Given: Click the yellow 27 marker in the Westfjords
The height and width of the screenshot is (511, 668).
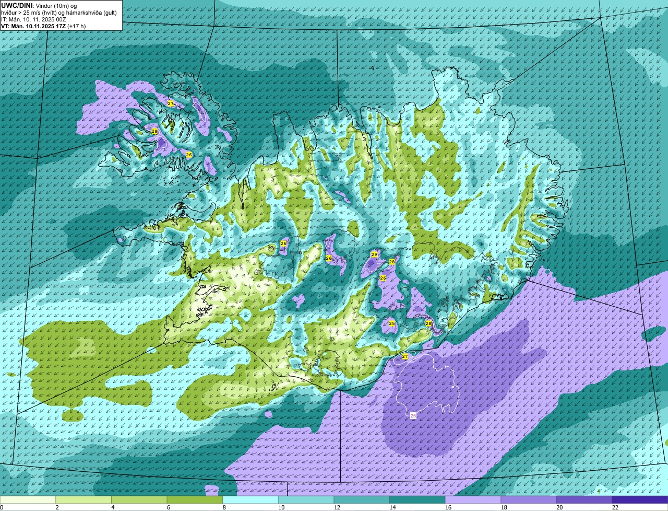Looking at the screenshot, I should [171, 103].
